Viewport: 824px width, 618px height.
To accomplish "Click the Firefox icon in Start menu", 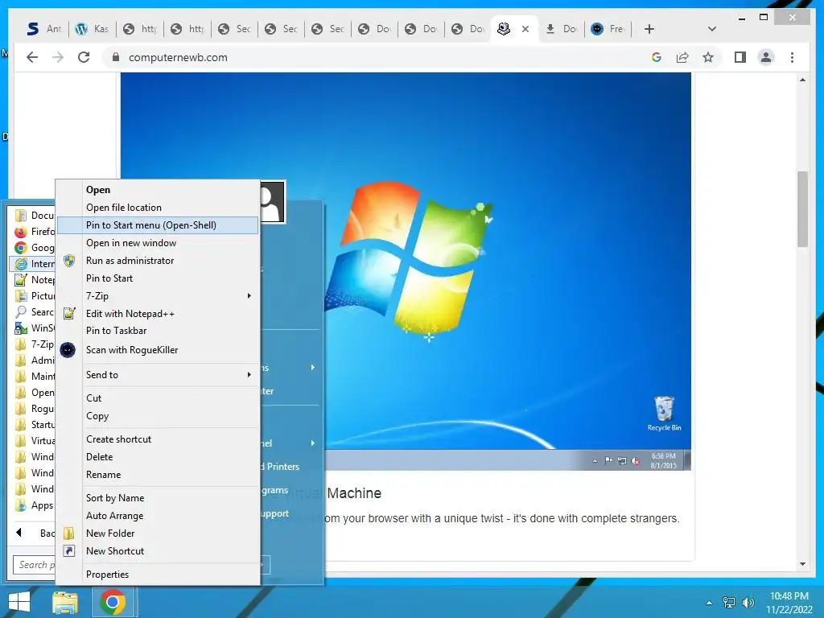I will (x=20, y=232).
